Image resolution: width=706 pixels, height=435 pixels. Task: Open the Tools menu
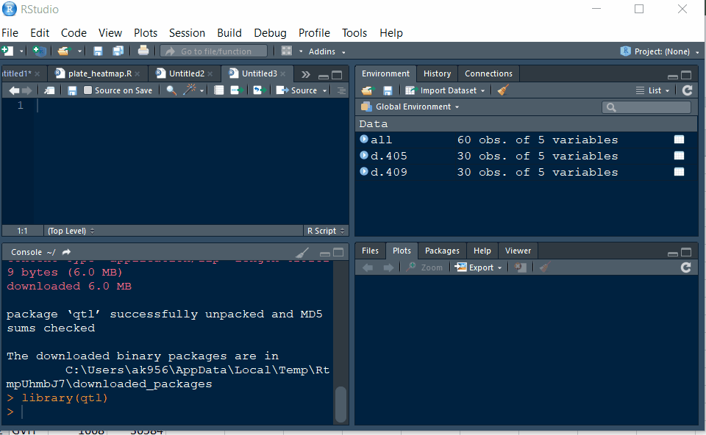click(x=354, y=33)
